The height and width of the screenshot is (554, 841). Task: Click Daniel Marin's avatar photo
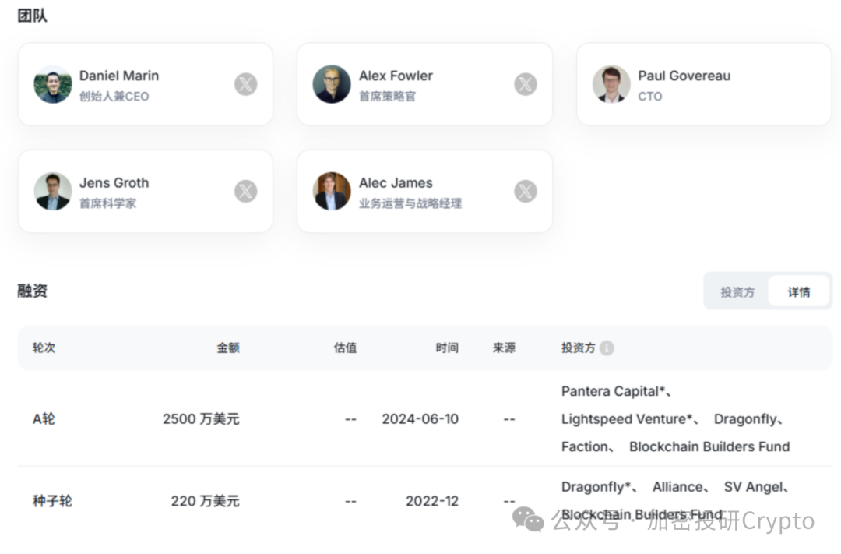coord(53,84)
